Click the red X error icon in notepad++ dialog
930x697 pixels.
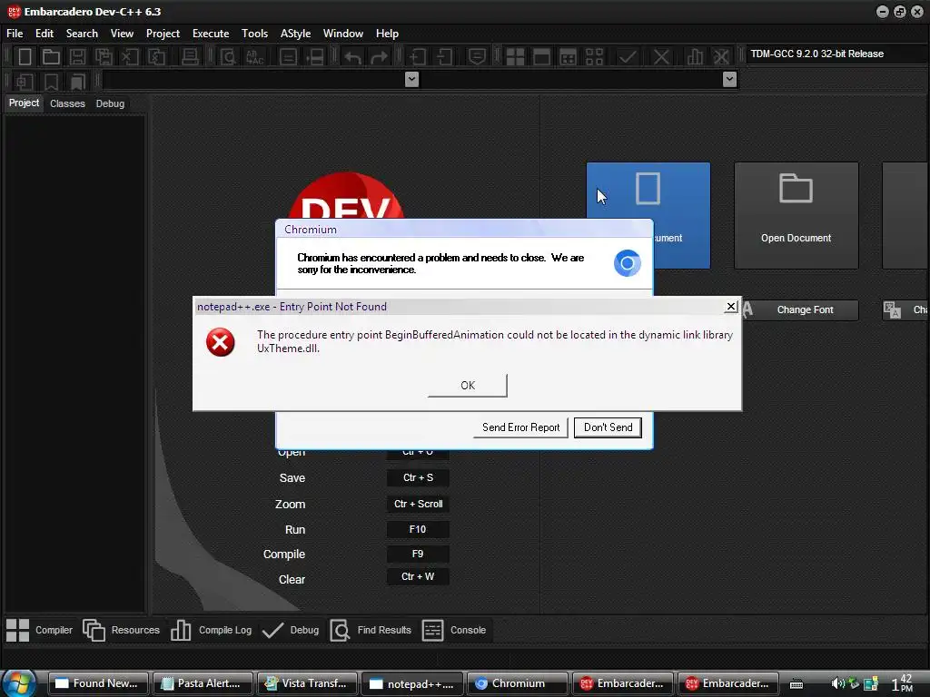(x=220, y=342)
